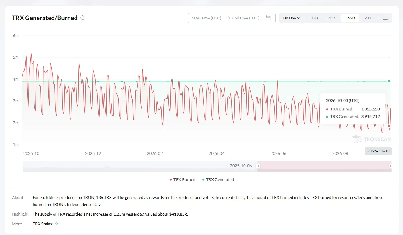This screenshot has width=403, height=235.
Task: Click the TRX Burned red legend dot
Action: (x=171, y=180)
